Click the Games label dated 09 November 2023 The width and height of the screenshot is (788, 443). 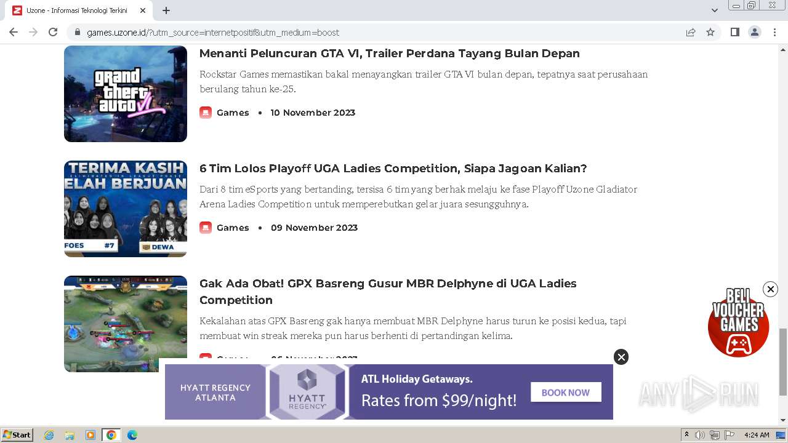[x=233, y=228]
